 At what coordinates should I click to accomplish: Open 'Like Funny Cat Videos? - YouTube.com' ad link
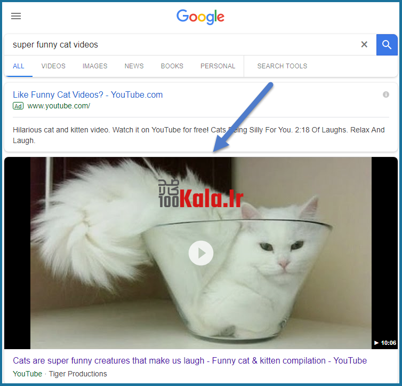[87, 94]
